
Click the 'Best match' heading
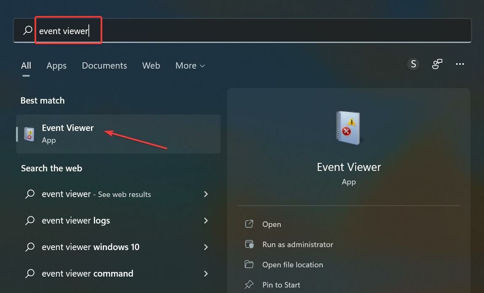pyautogui.click(x=43, y=101)
